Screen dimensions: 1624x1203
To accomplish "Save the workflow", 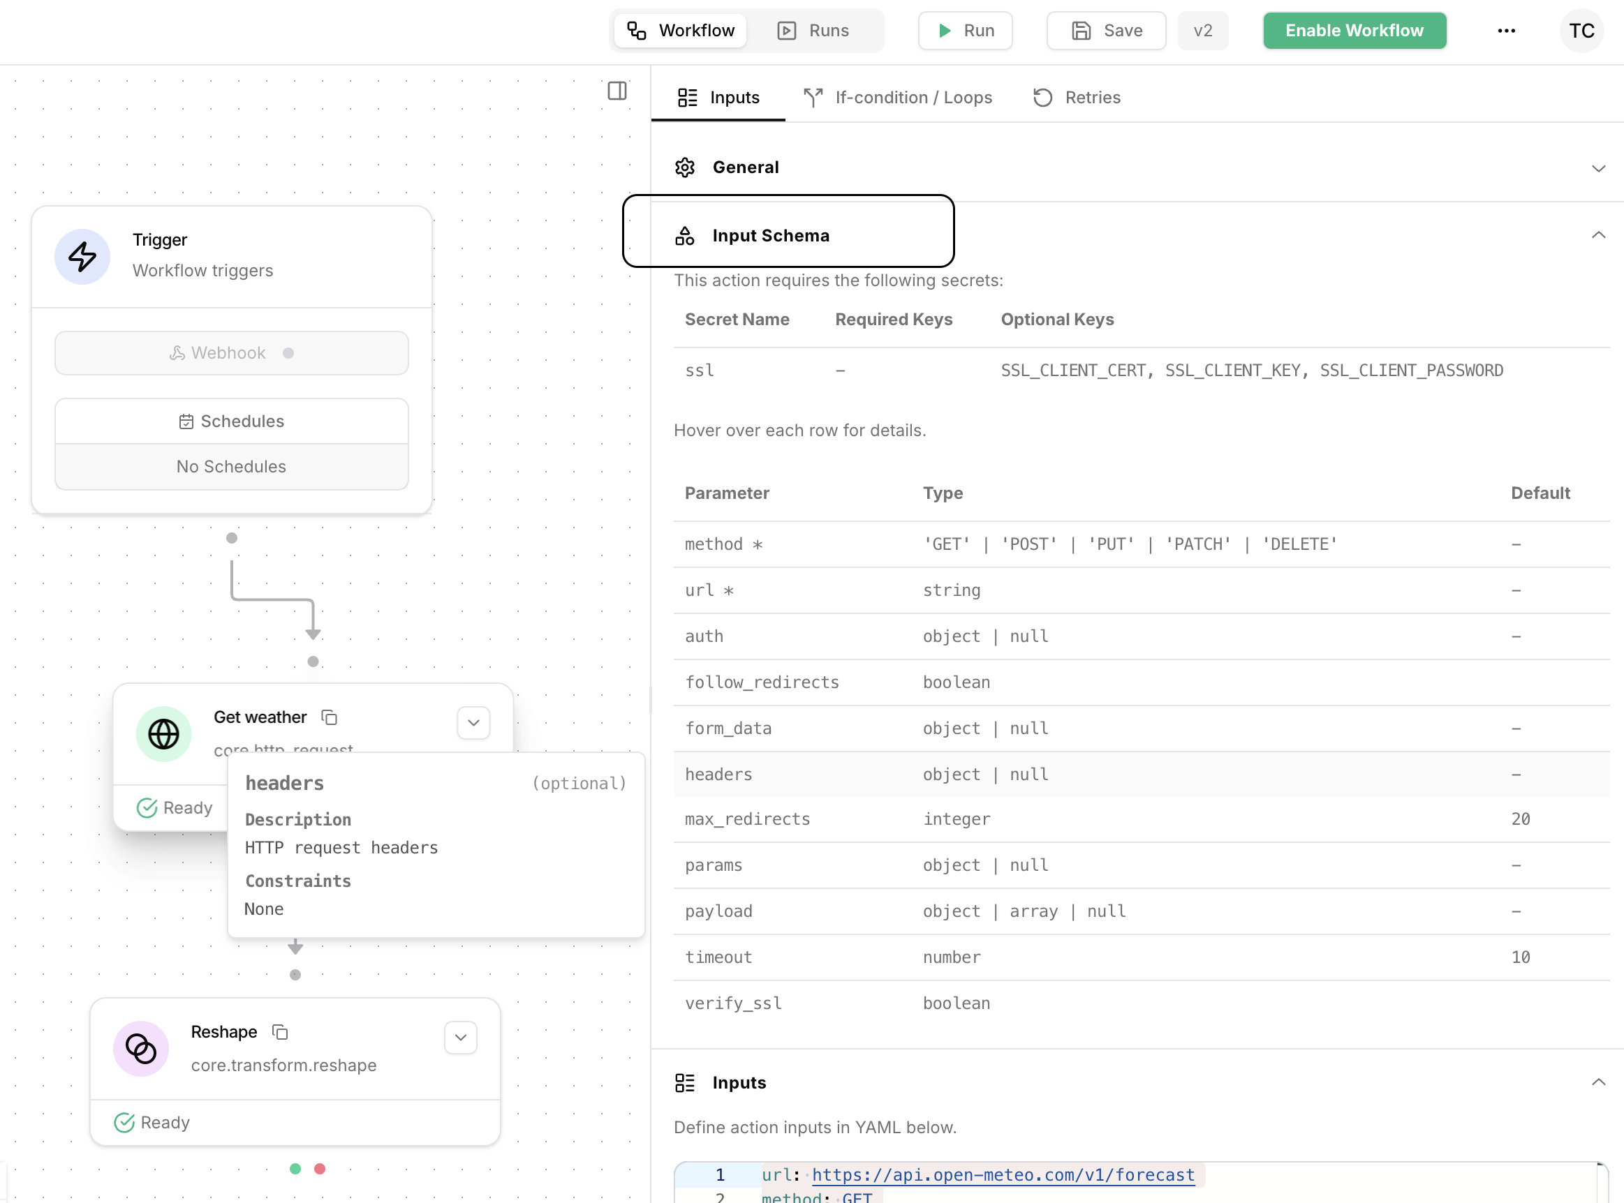I will point(1106,31).
